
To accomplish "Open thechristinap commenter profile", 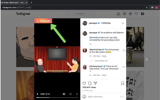I will tap(95, 49).
